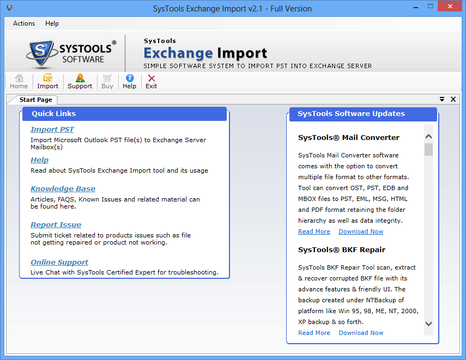
Task: Close the Start Page tab panel
Action: (x=453, y=99)
